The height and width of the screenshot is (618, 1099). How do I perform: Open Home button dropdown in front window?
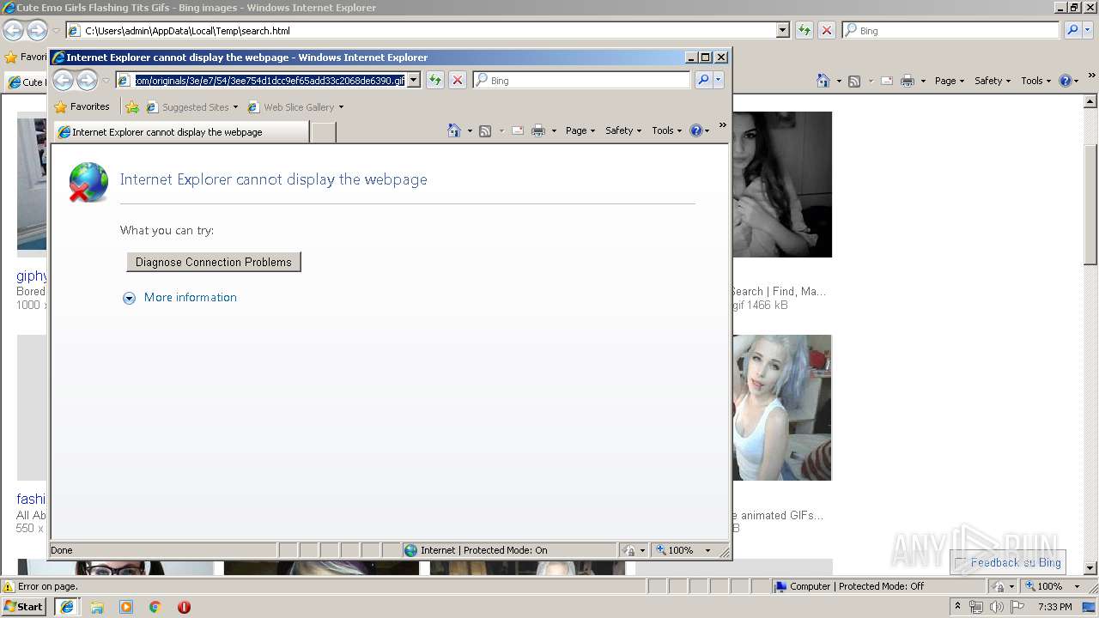point(469,131)
